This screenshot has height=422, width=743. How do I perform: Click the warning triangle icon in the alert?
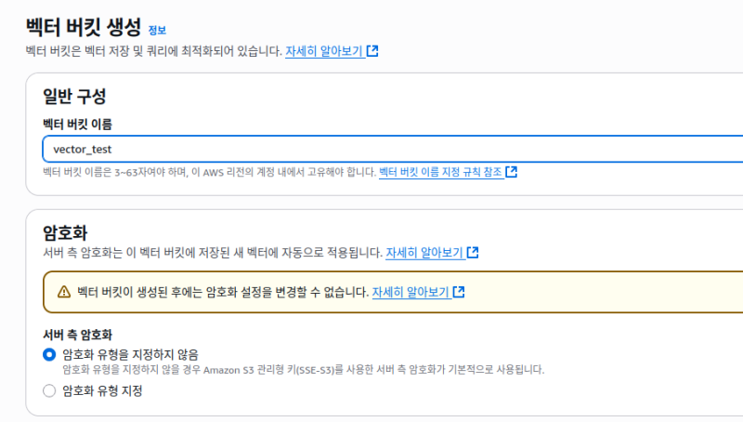(63, 292)
